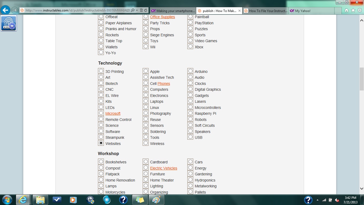Select the Furniture radio button

click(146, 174)
